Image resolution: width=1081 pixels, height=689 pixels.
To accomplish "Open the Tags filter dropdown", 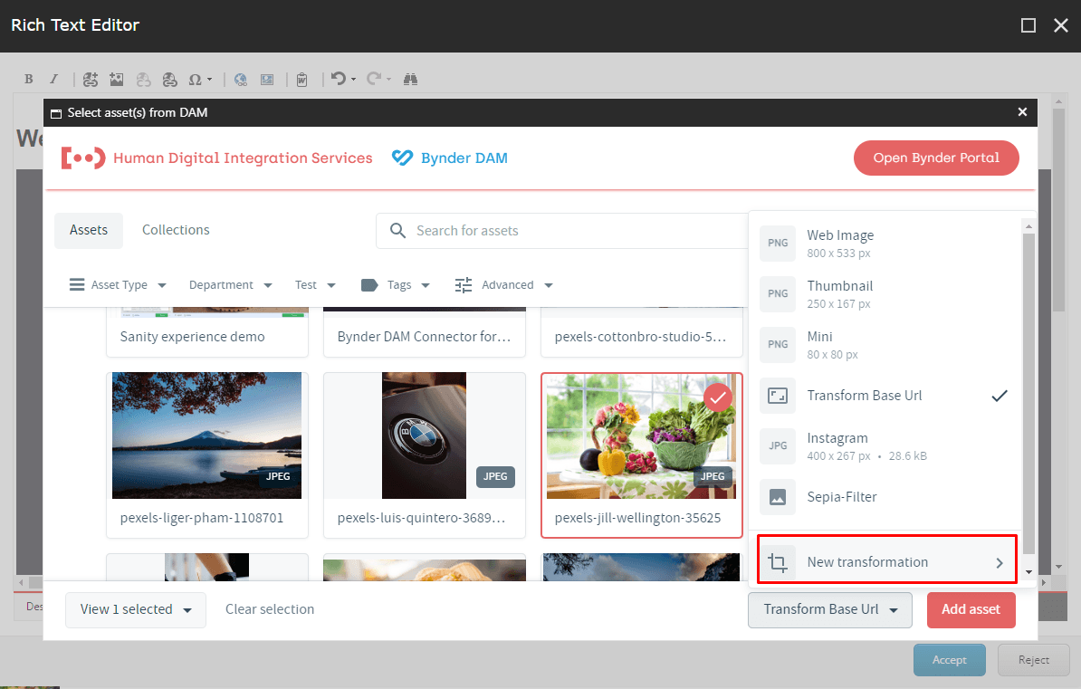I will point(396,285).
